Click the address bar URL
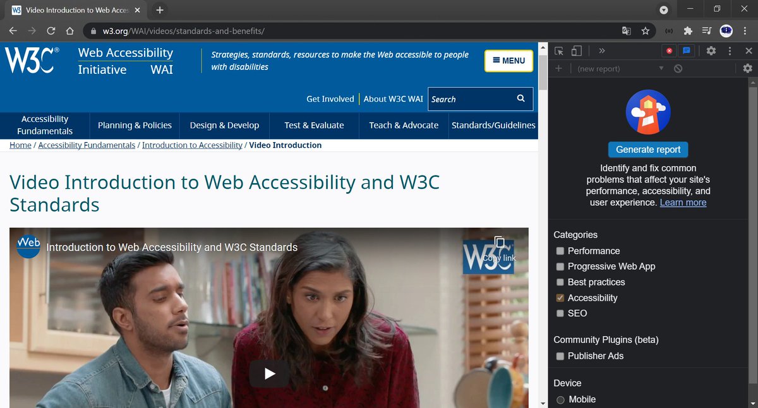Viewport: 758px width, 408px height. [x=183, y=30]
